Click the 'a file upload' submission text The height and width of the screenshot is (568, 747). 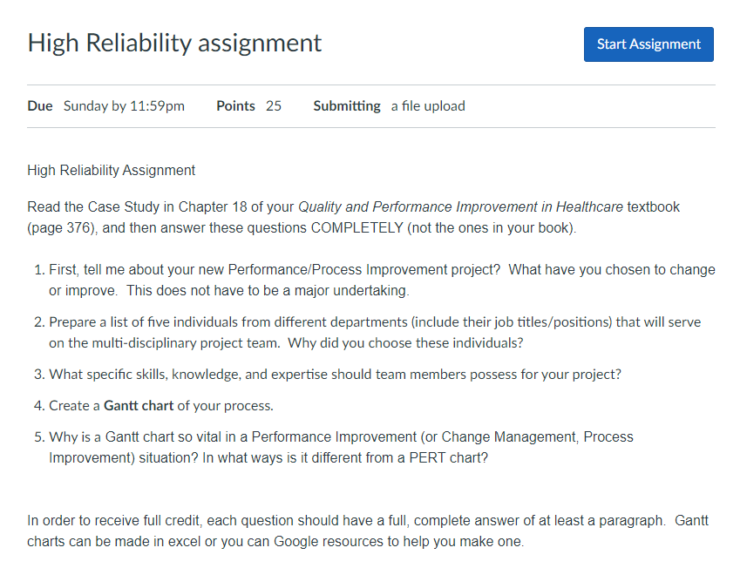(427, 105)
